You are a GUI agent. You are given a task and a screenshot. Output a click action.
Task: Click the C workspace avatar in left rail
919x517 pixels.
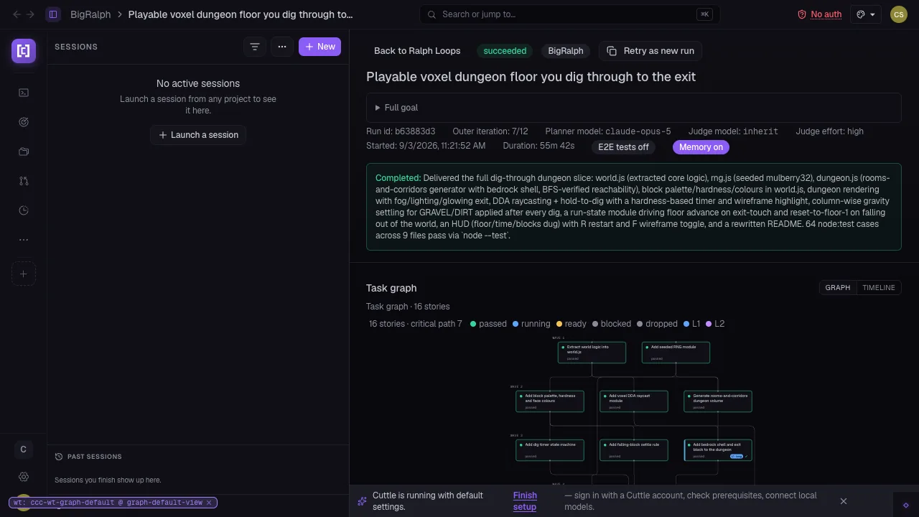tap(24, 450)
